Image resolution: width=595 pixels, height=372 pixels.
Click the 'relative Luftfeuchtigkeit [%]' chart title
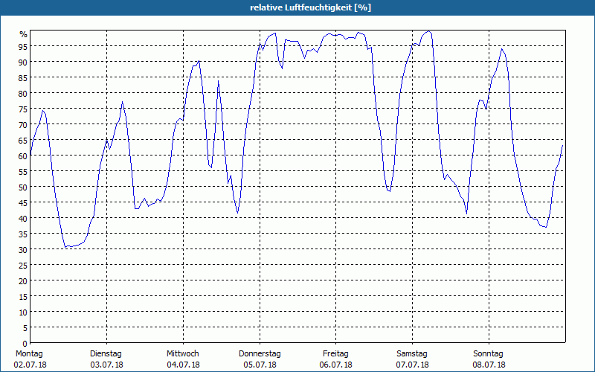coord(310,7)
